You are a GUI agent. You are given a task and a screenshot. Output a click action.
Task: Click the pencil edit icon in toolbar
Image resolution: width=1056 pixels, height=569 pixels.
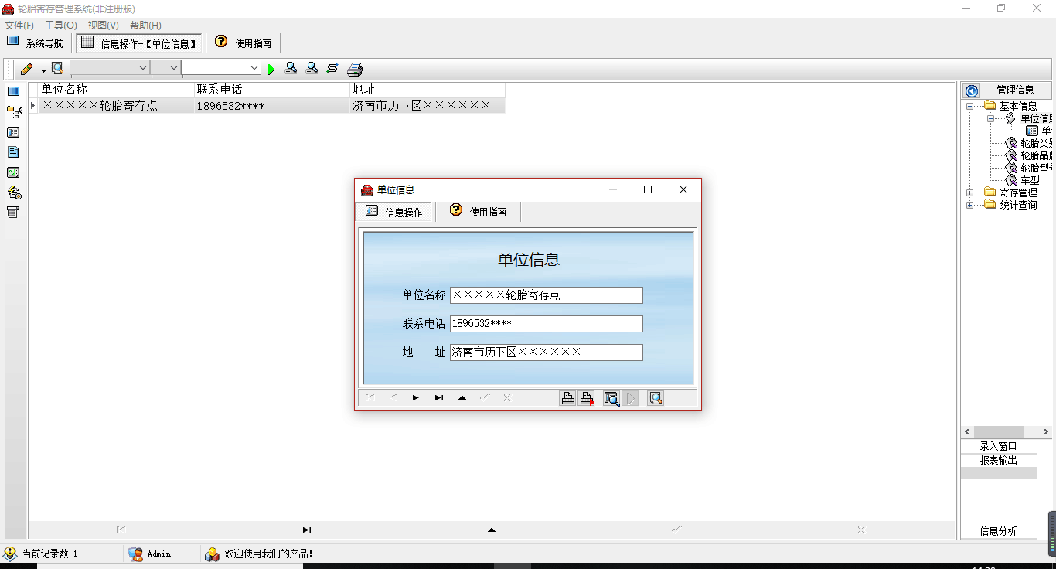pos(27,69)
